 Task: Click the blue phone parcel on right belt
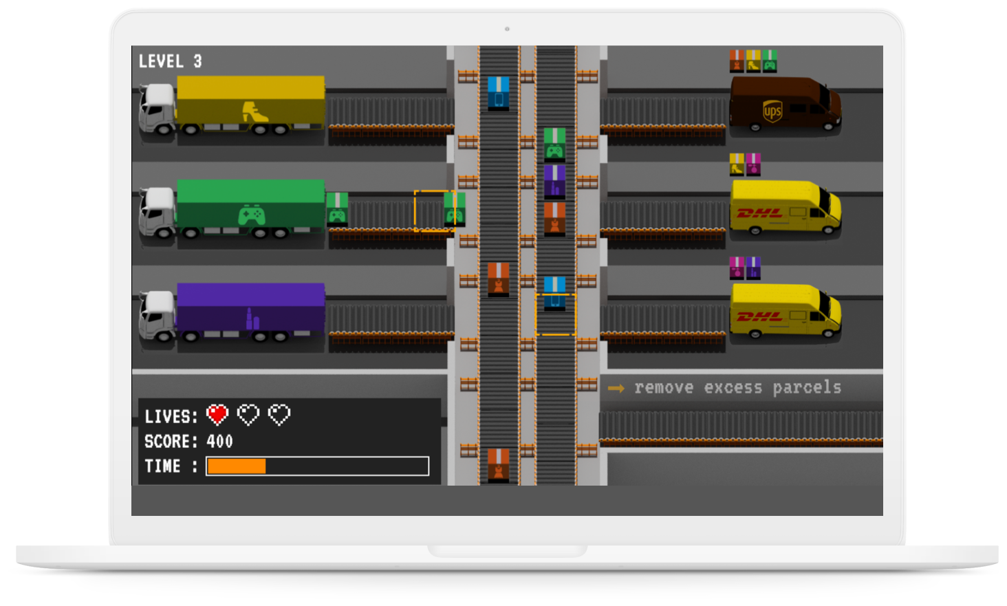[x=554, y=293]
